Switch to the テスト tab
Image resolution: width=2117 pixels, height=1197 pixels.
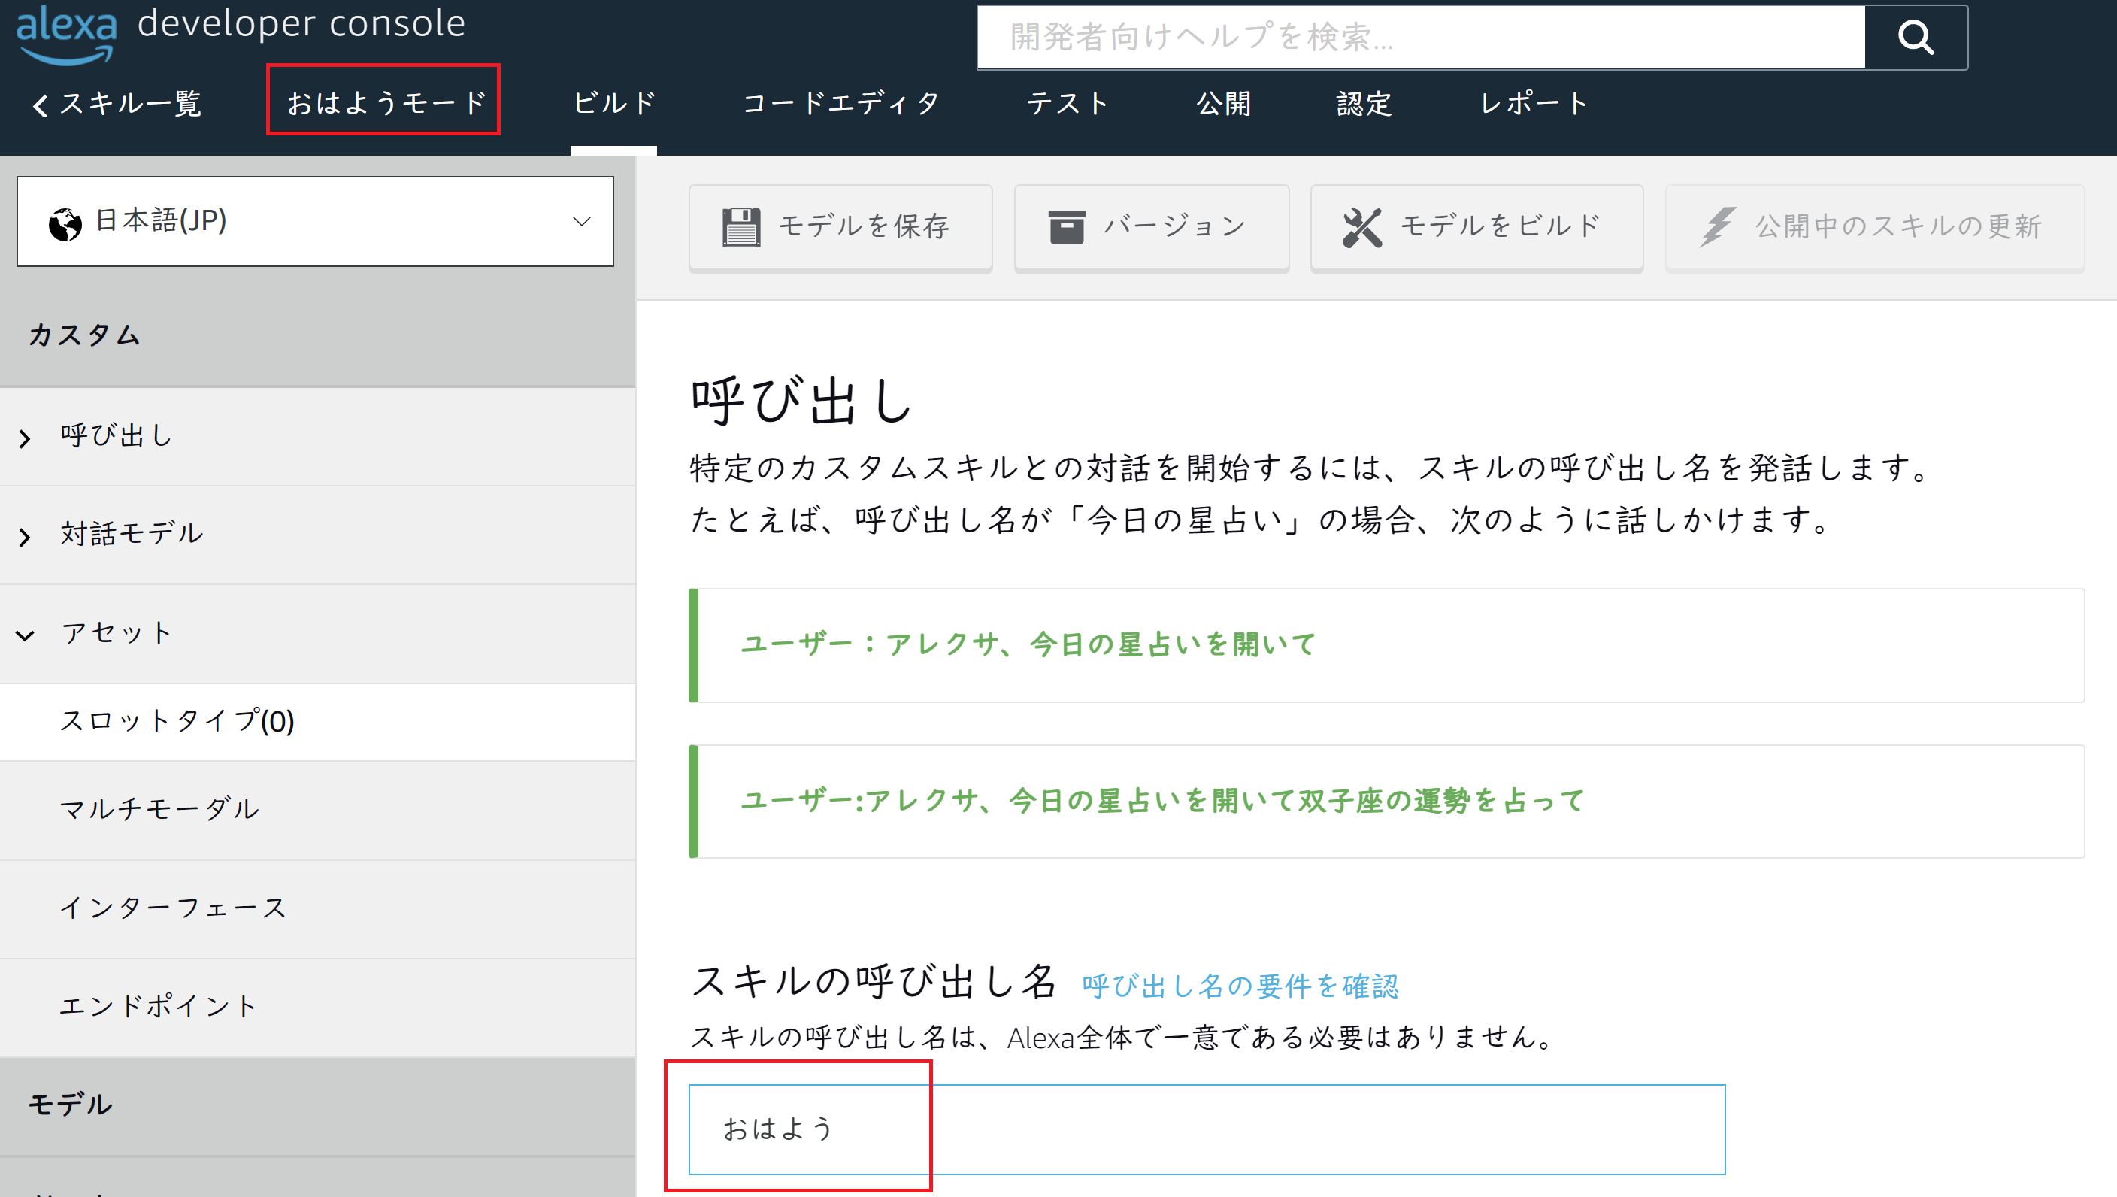pos(1067,105)
